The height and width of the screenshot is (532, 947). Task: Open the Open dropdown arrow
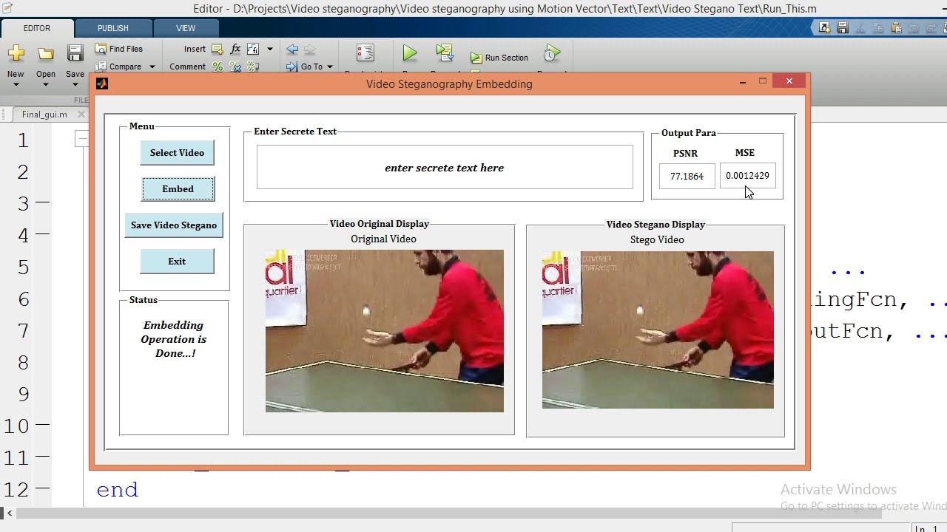(46, 84)
